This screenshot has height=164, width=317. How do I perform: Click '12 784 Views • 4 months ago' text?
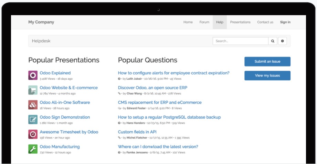tap(57, 93)
